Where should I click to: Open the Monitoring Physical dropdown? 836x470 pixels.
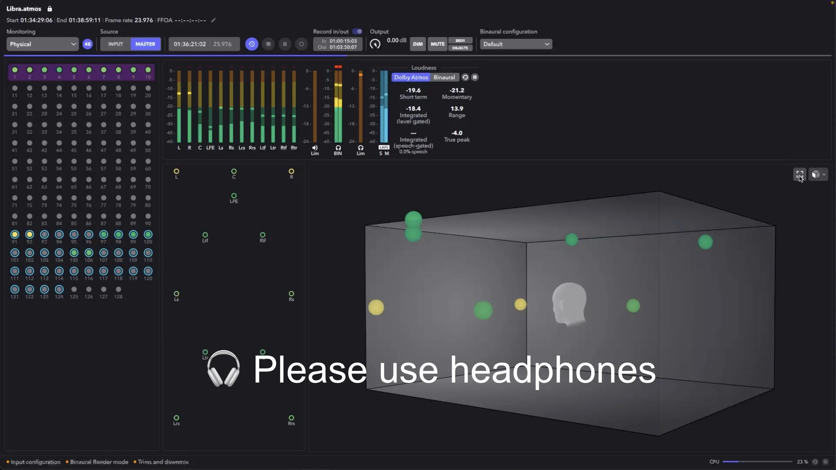coord(42,44)
